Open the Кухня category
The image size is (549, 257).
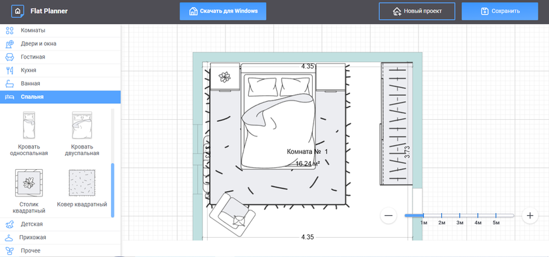(x=60, y=71)
